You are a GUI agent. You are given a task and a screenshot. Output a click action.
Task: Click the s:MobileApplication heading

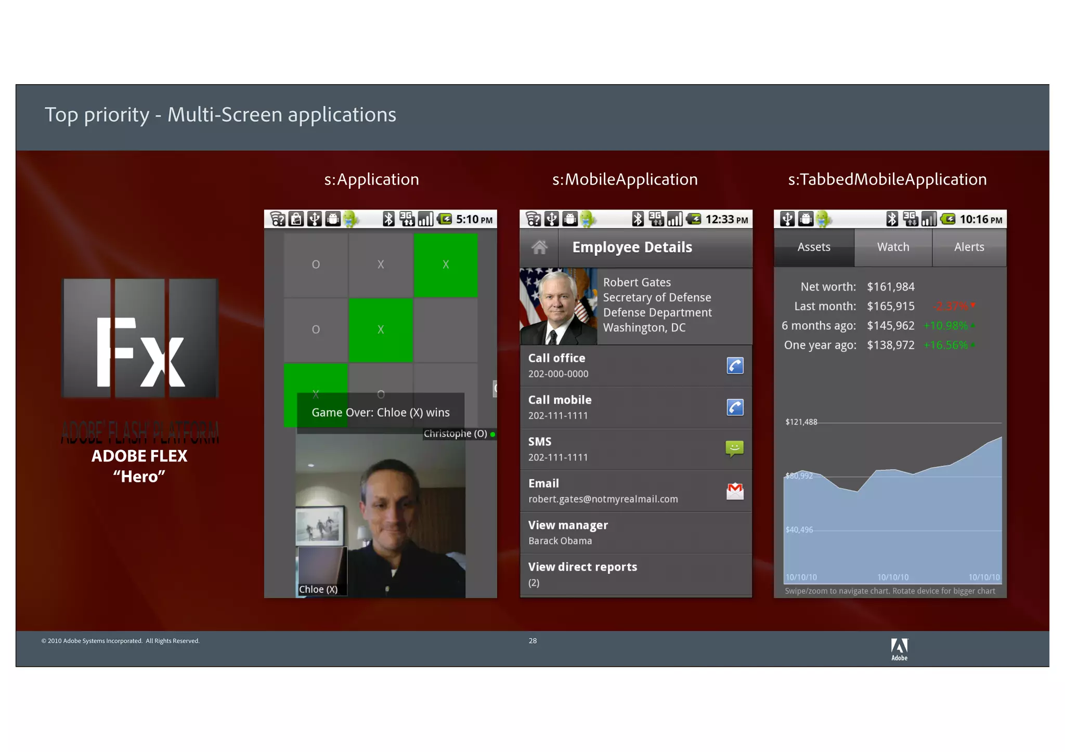(625, 179)
